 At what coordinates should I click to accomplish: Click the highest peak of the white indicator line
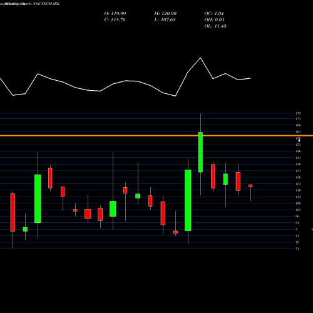(x=200, y=58)
